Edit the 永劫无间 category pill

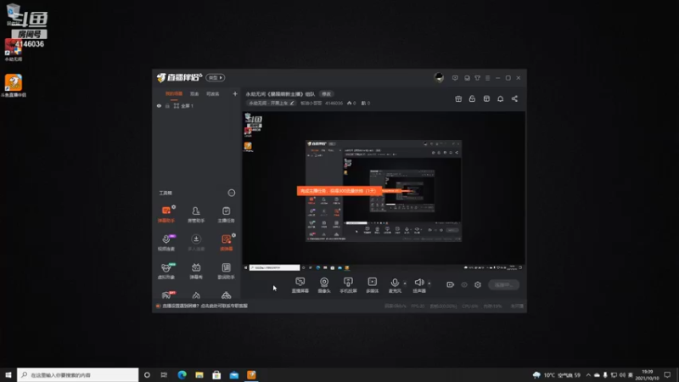272,103
